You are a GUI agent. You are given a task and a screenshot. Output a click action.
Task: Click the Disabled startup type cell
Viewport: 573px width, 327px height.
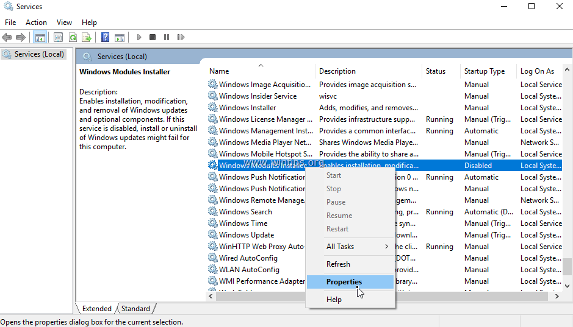(478, 166)
